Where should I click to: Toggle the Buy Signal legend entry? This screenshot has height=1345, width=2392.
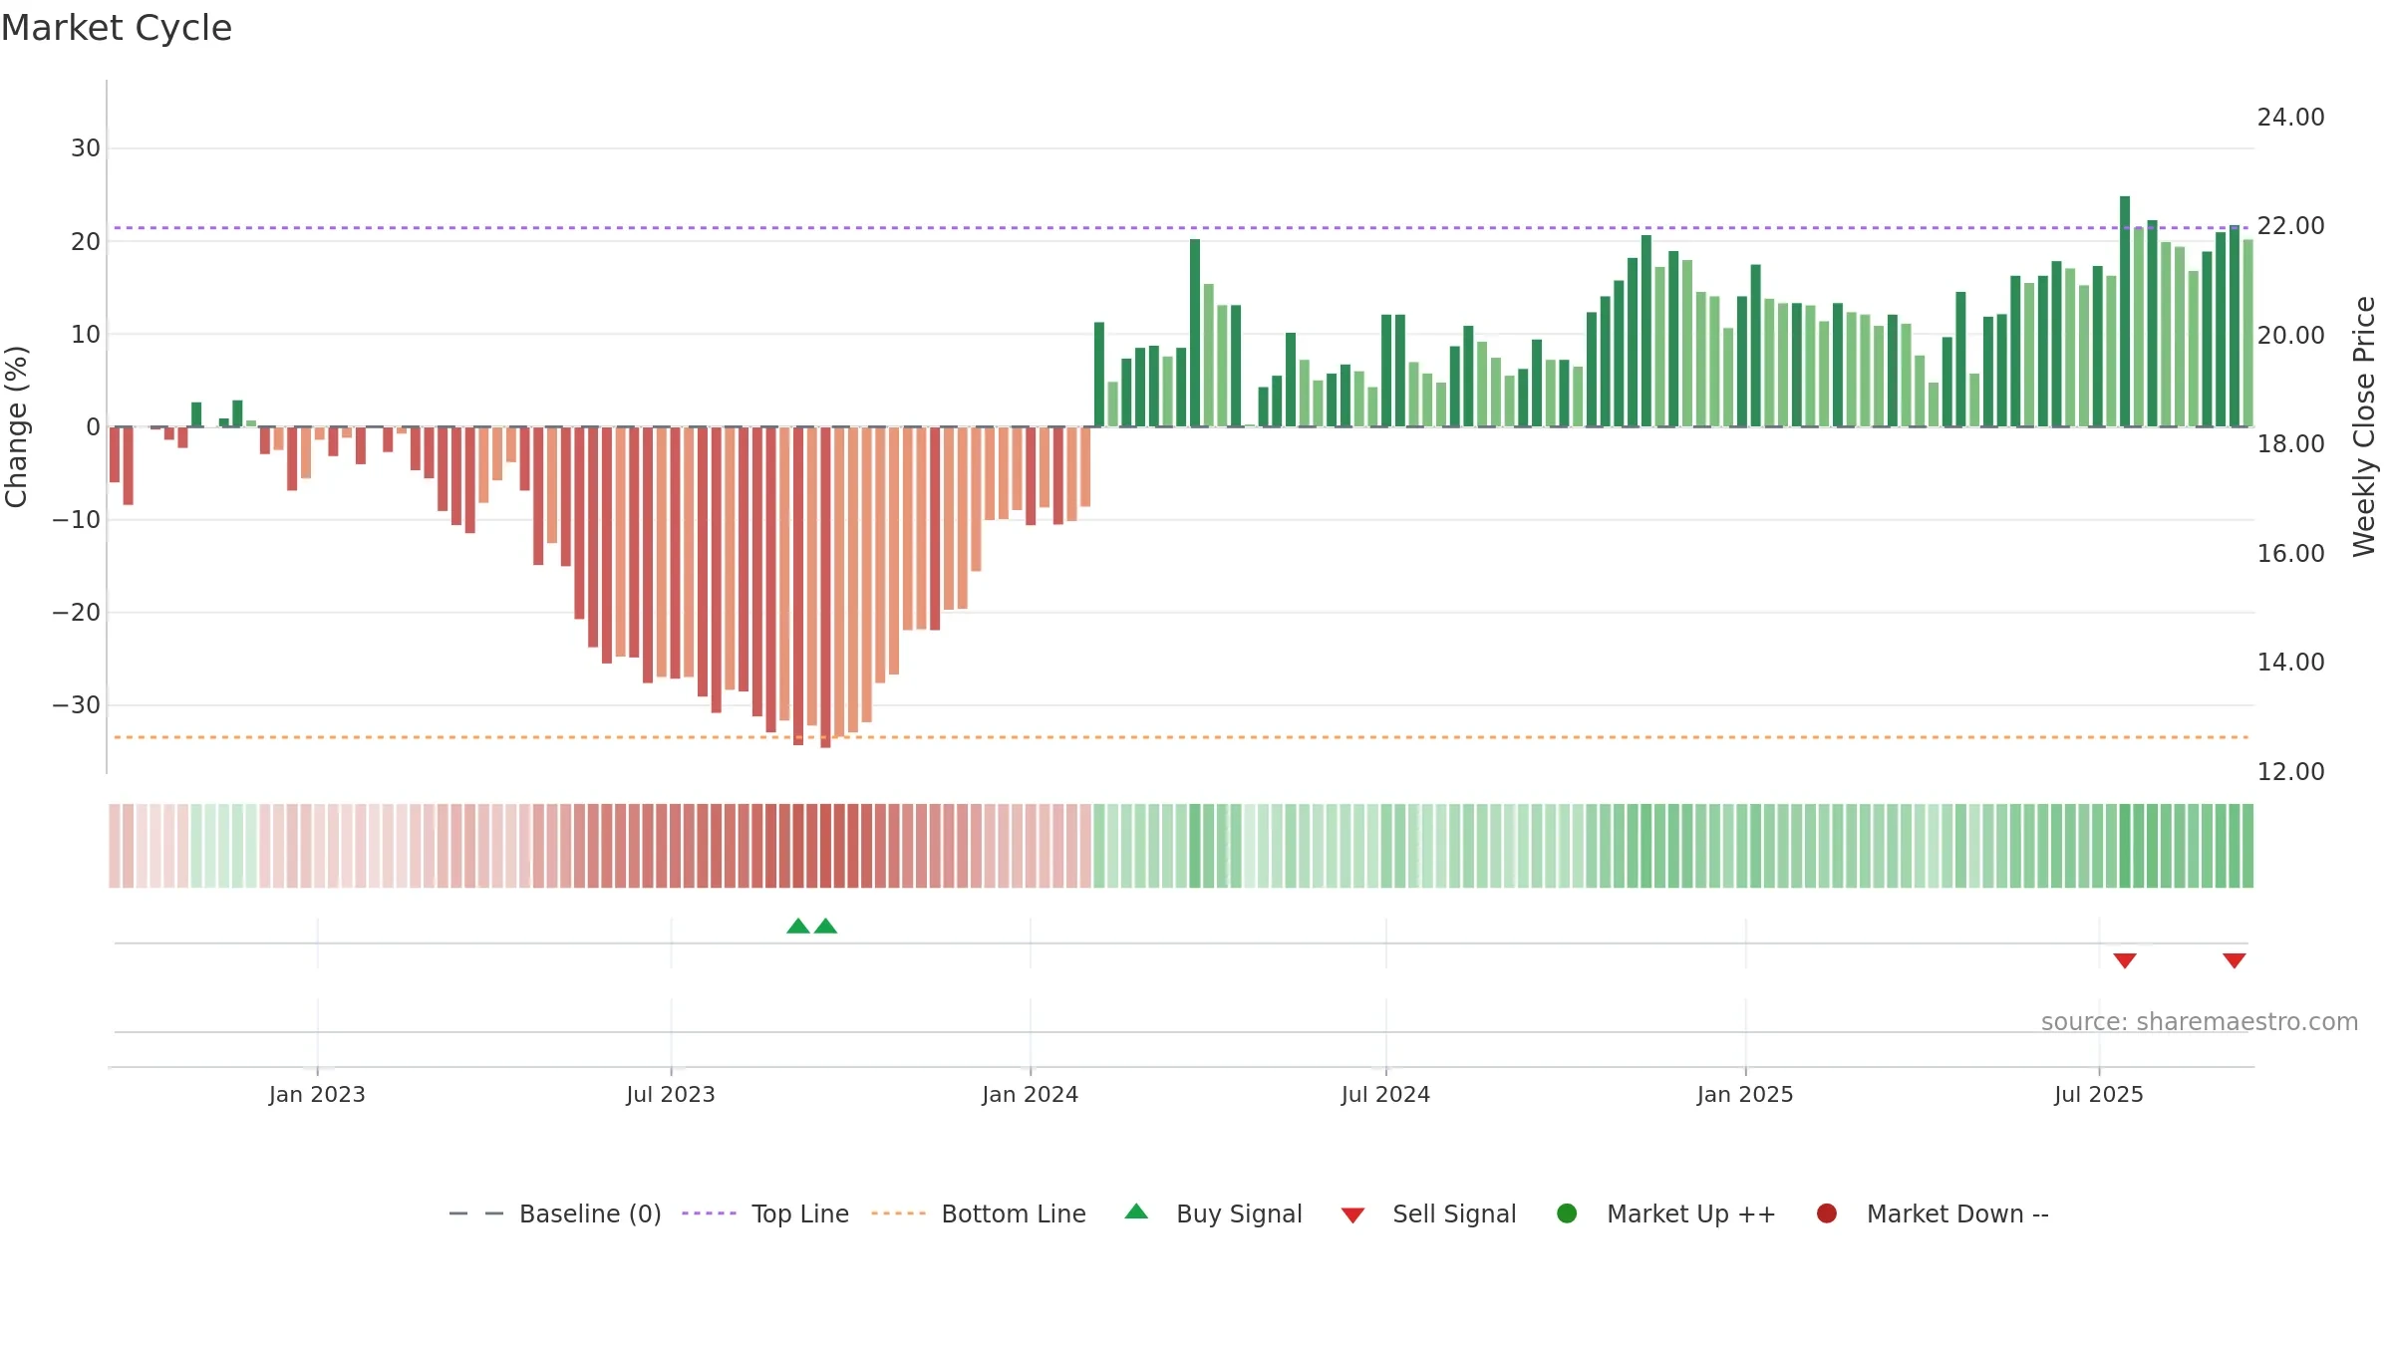(x=1213, y=1213)
